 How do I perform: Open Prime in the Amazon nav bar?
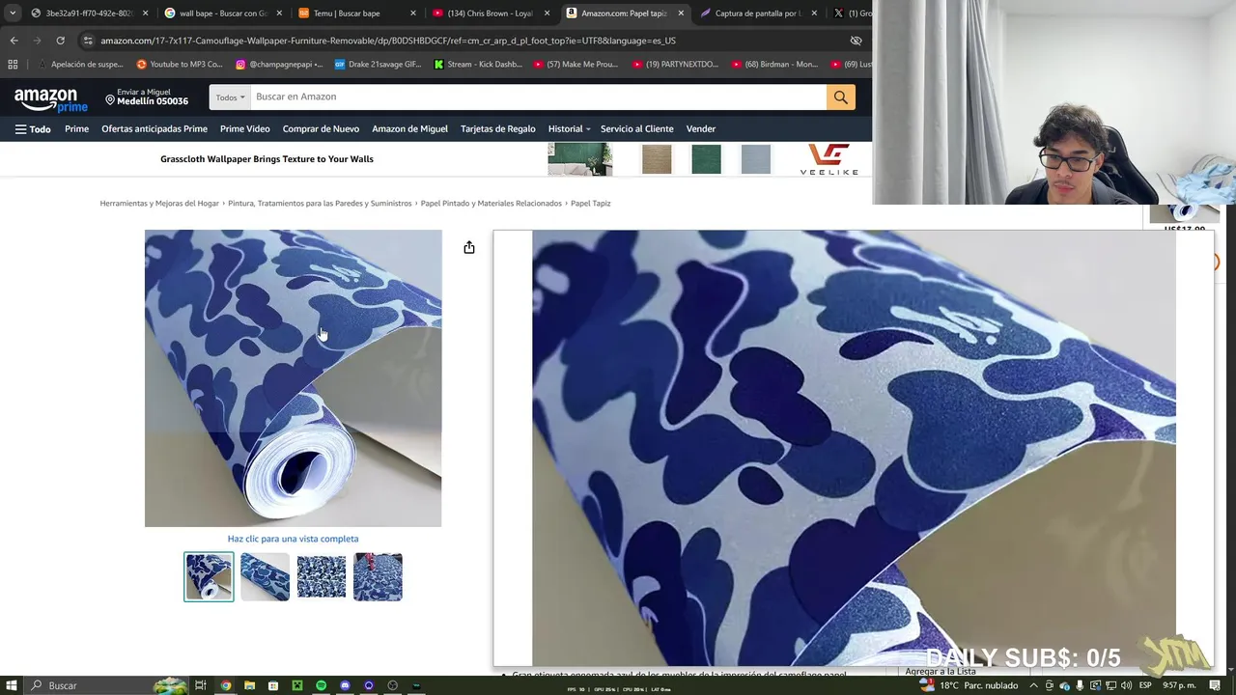click(x=76, y=128)
